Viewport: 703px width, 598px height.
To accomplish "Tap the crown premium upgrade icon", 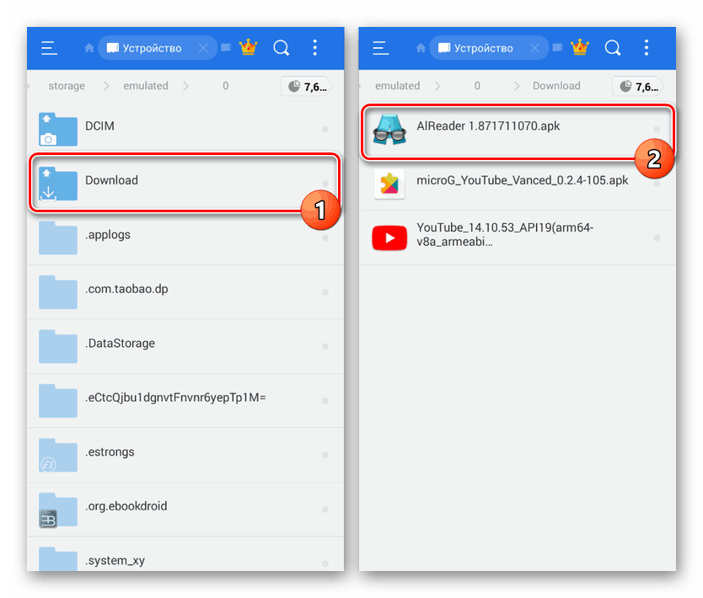I will 247,48.
